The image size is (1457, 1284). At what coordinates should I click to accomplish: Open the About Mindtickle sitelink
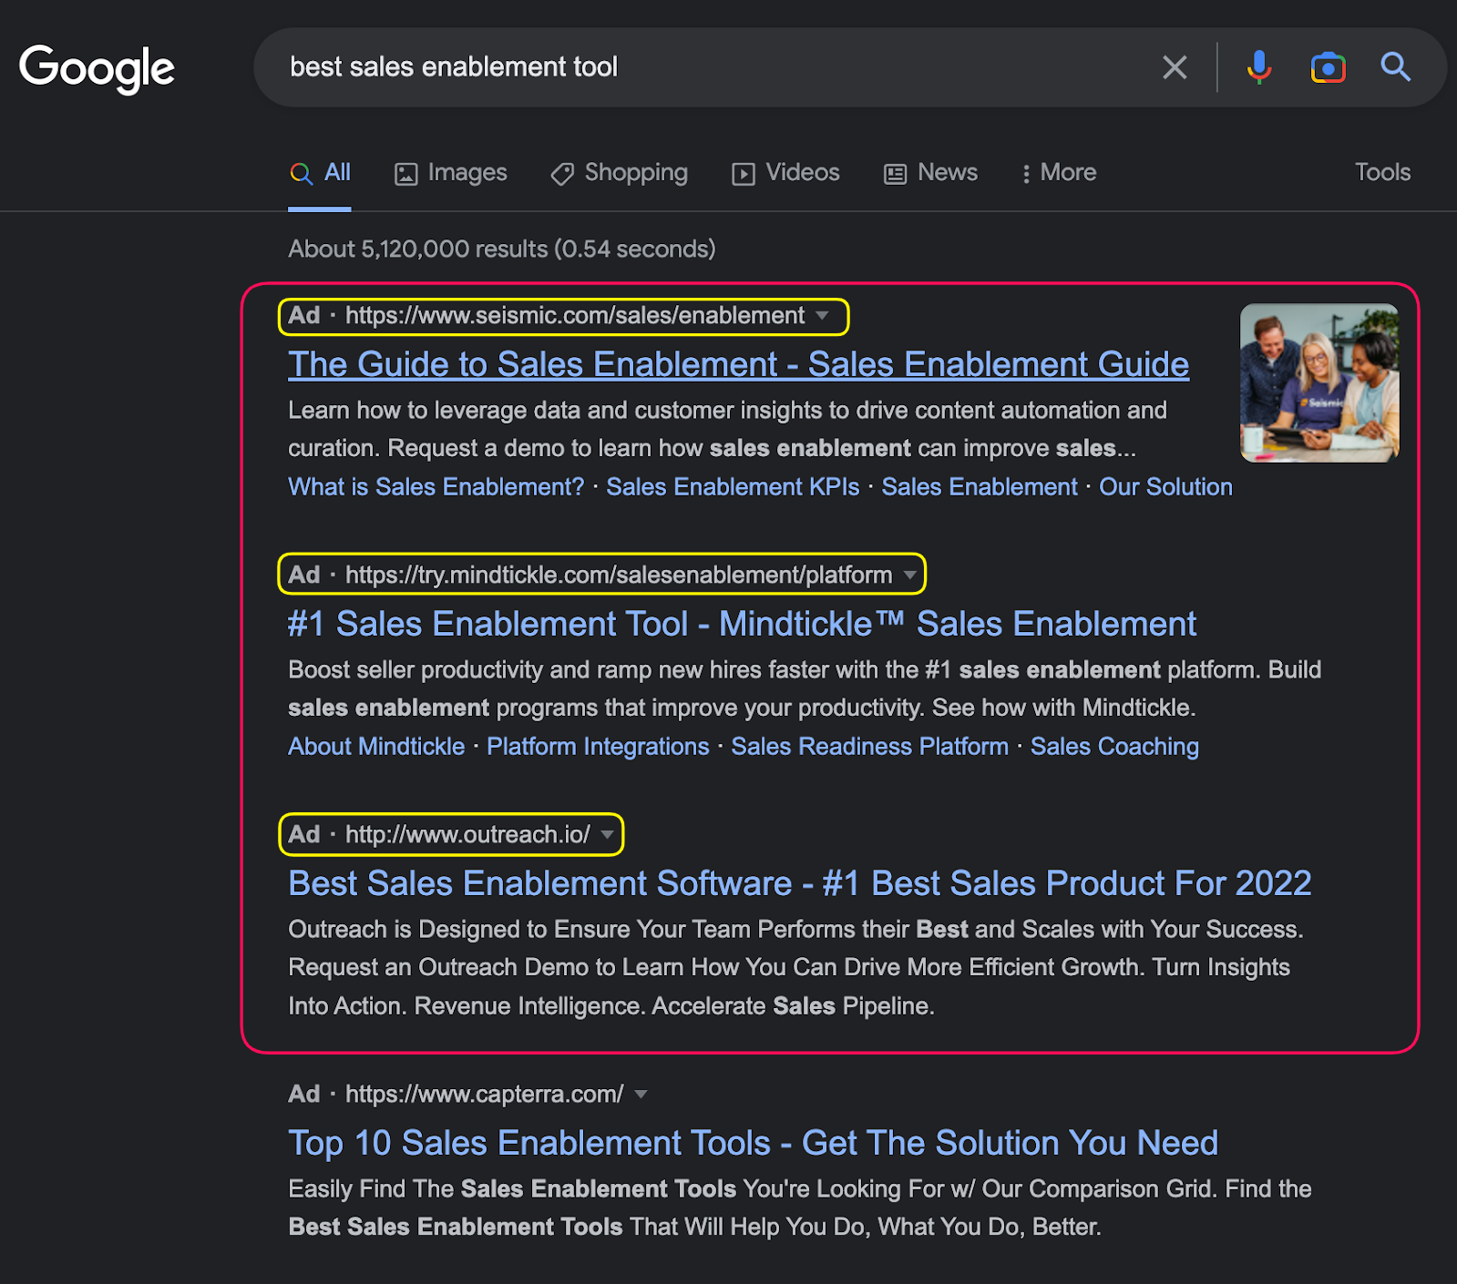click(x=376, y=747)
